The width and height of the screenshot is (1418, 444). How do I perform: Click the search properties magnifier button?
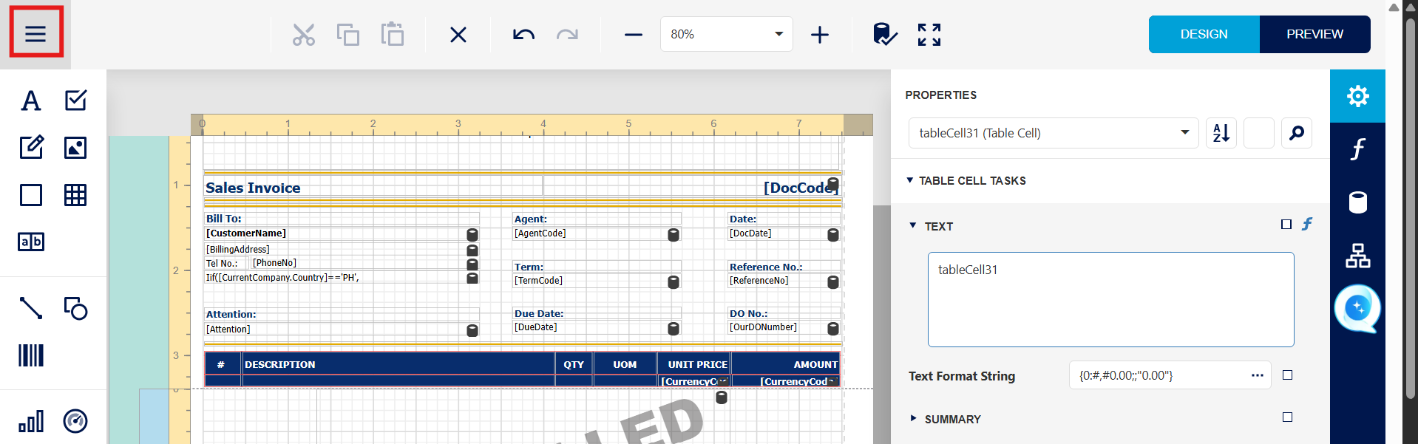point(1297,133)
